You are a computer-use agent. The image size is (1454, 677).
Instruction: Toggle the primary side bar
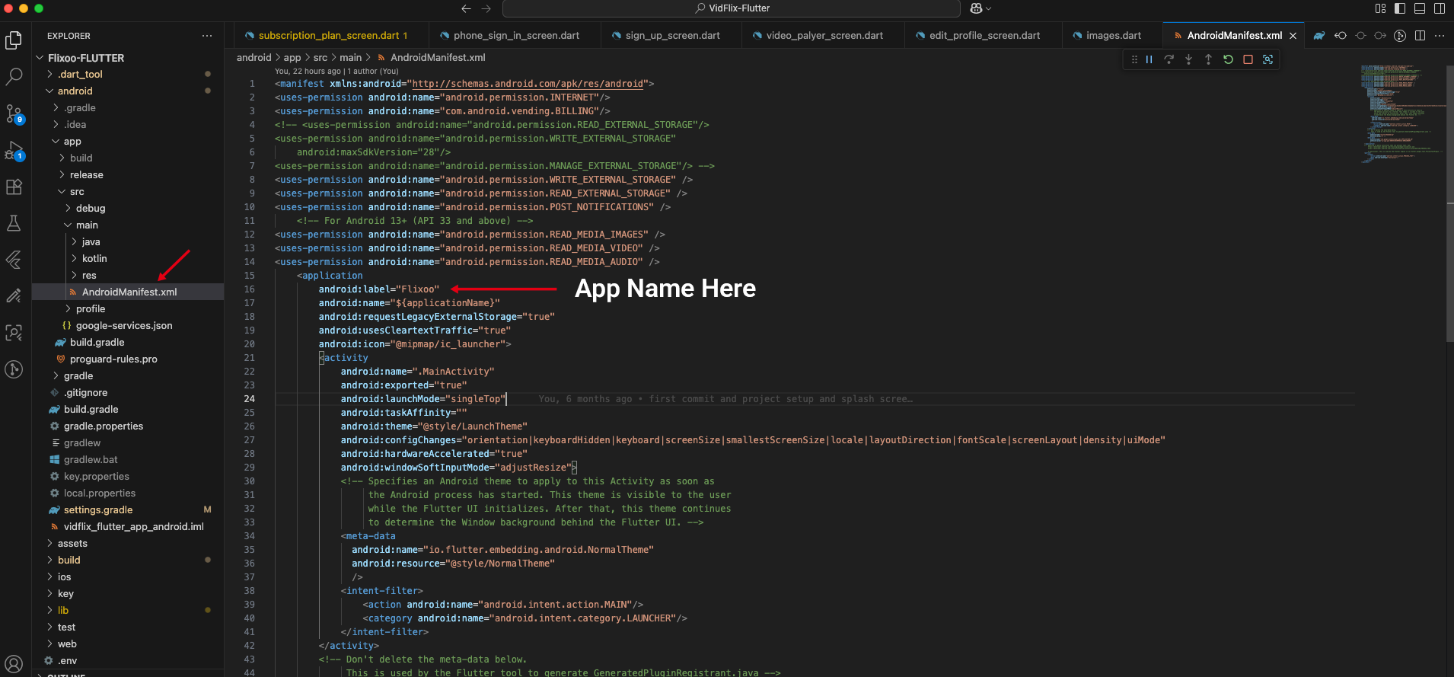pos(1400,8)
